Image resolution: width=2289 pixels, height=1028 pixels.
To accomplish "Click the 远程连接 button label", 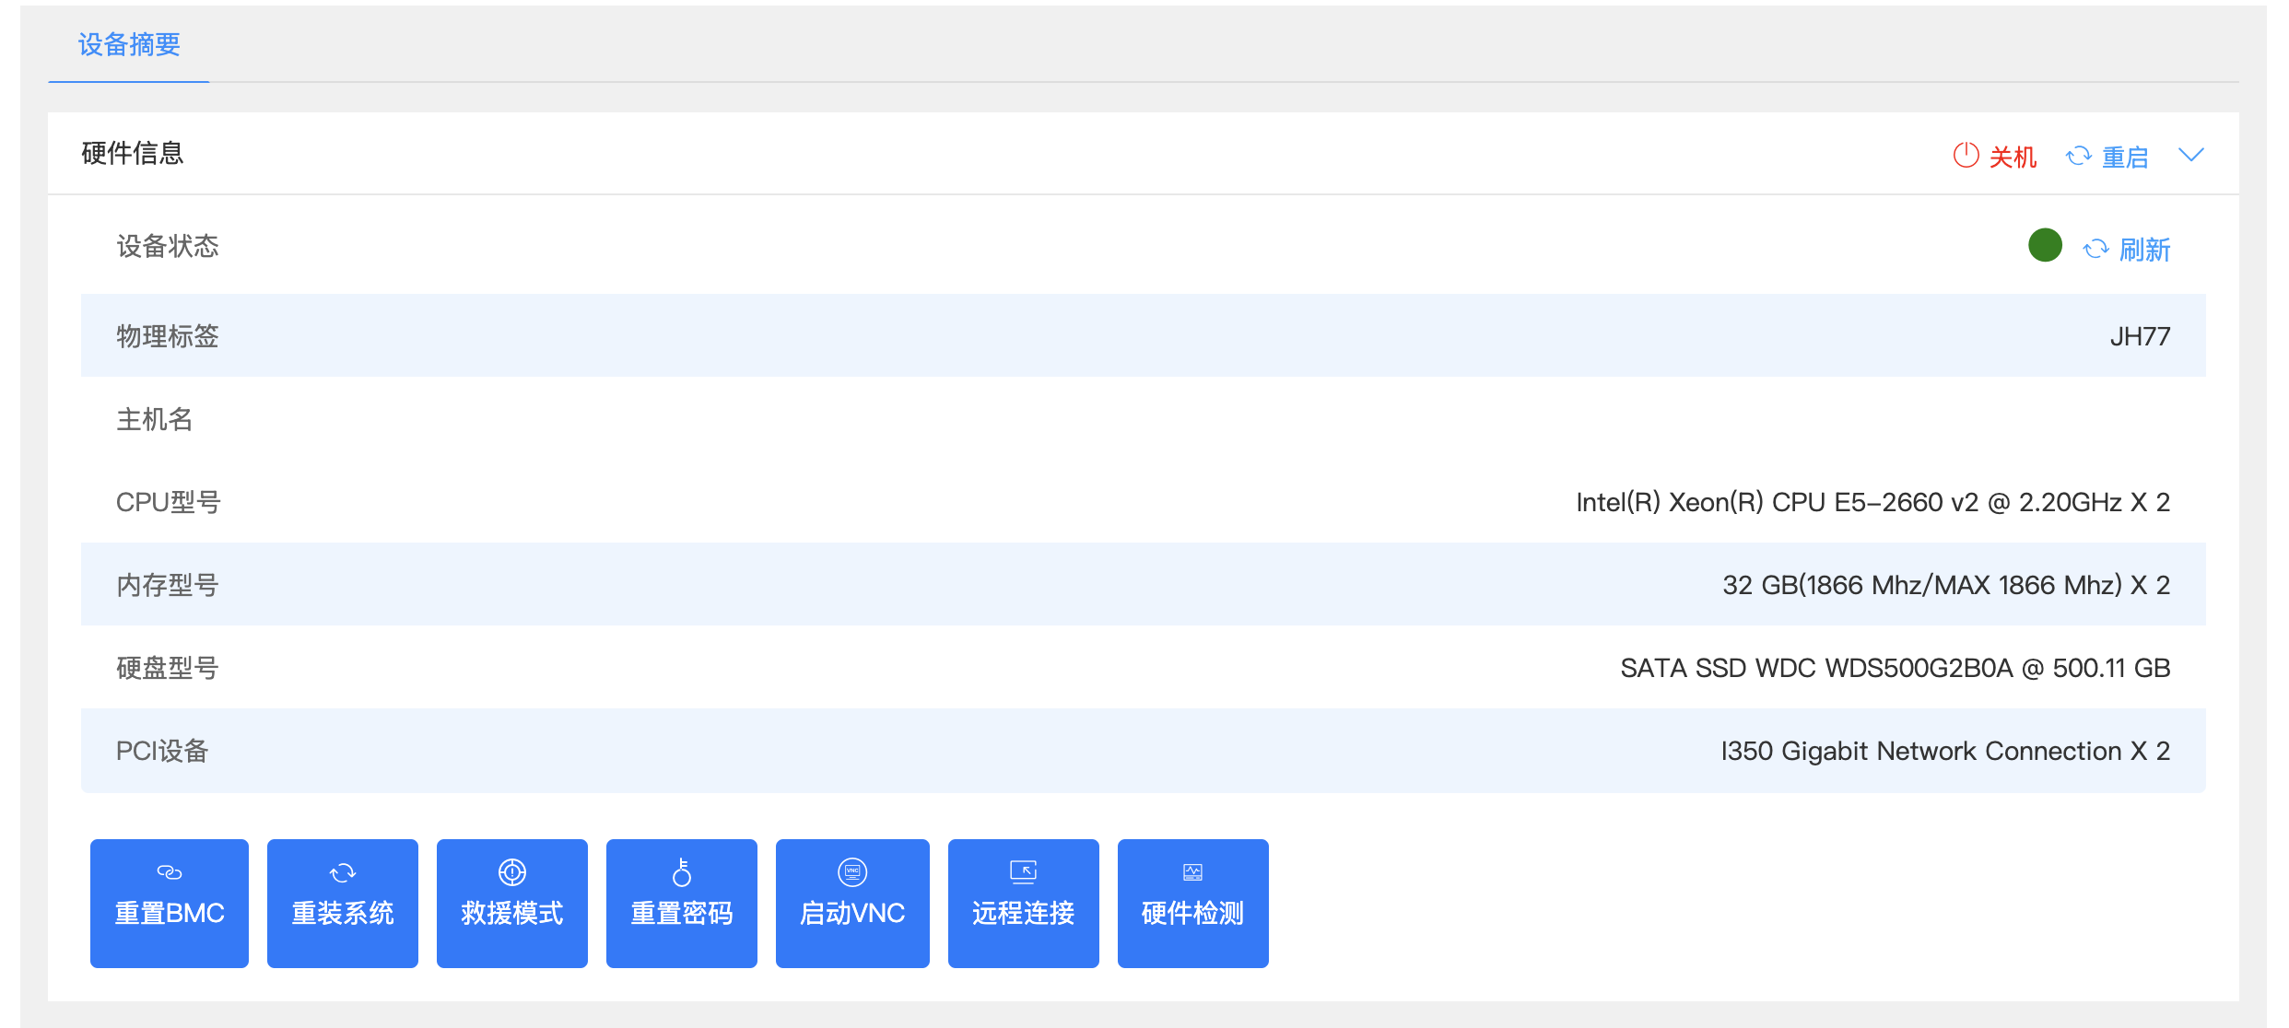I will 1024,913.
